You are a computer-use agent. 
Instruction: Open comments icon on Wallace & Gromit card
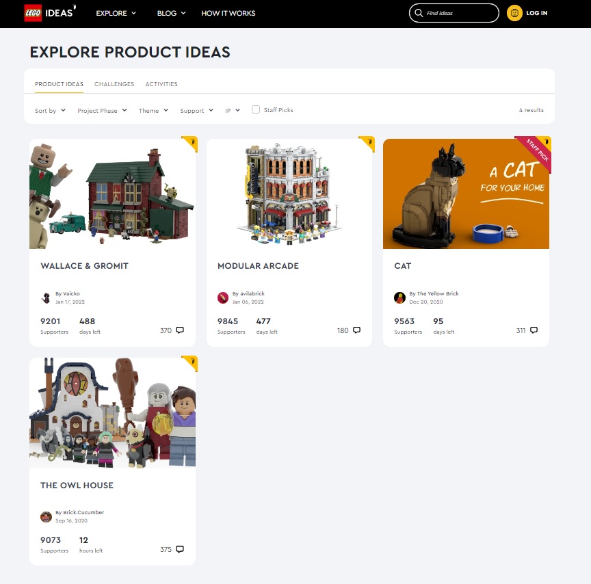[180, 330]
